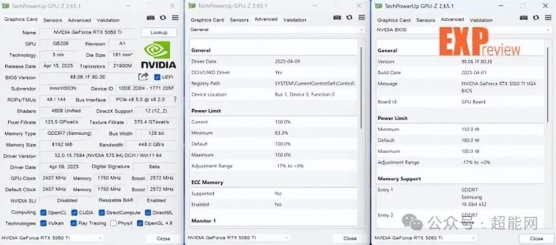Click Resizable BAR Enabled field

coord(156,201)
